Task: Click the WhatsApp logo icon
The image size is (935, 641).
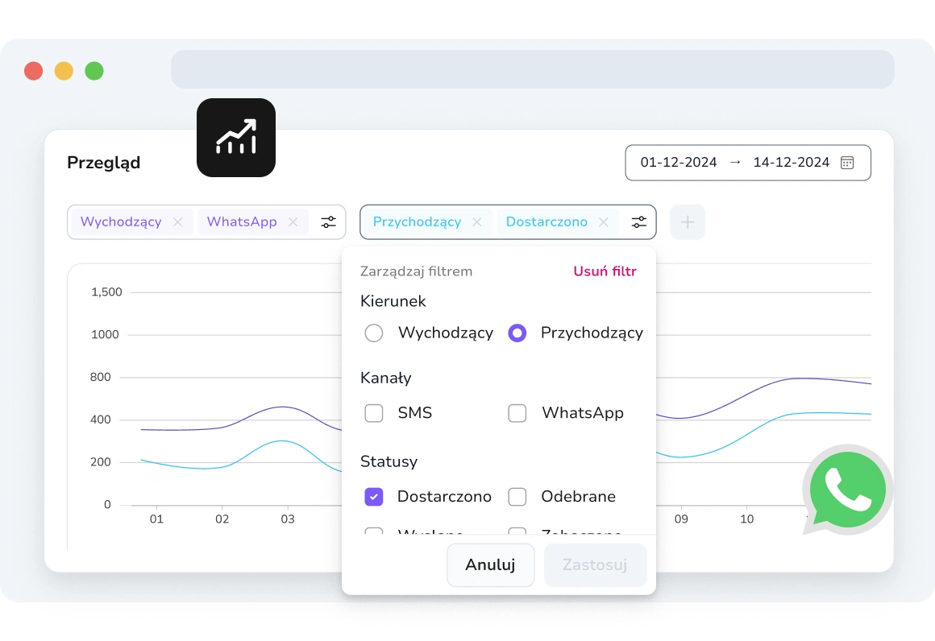Action: click(847, 490)
